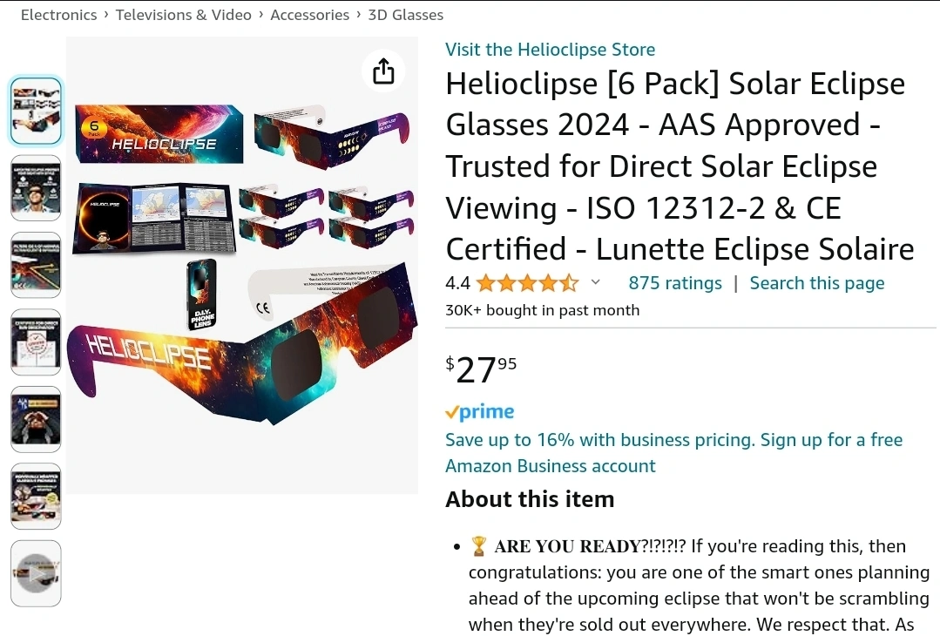Navigate to Accessories breadcrumb
Image resolution: width=940 pixels, height=636 pixels.
[309, 15]
